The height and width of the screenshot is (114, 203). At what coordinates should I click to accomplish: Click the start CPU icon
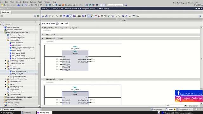point(90,5)
